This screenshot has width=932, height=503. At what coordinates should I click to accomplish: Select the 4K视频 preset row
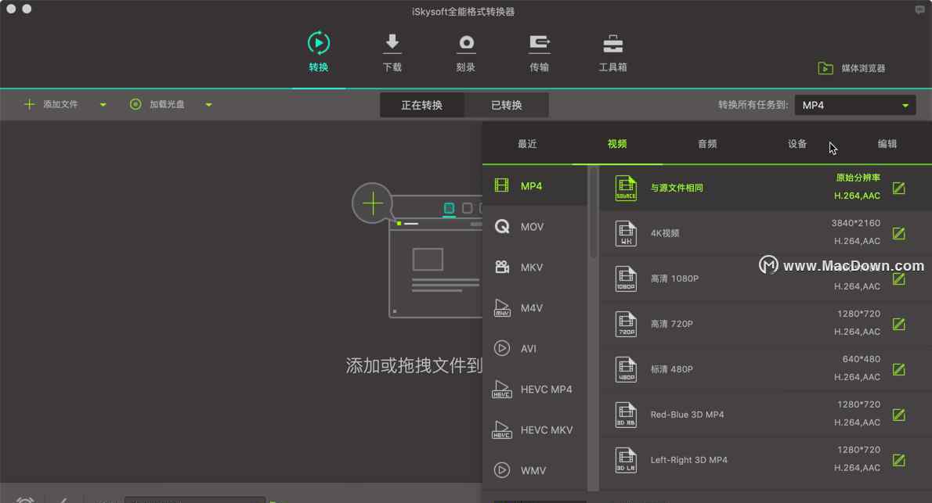[x=766, y=233]
